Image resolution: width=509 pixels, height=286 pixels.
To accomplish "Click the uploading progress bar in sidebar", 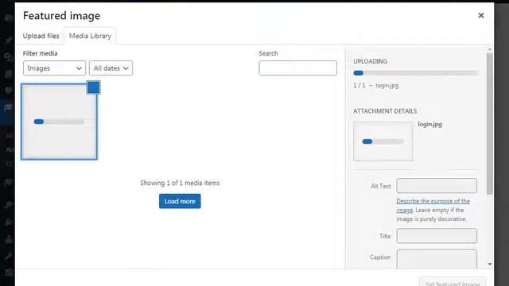I will [x=415, y=73].
